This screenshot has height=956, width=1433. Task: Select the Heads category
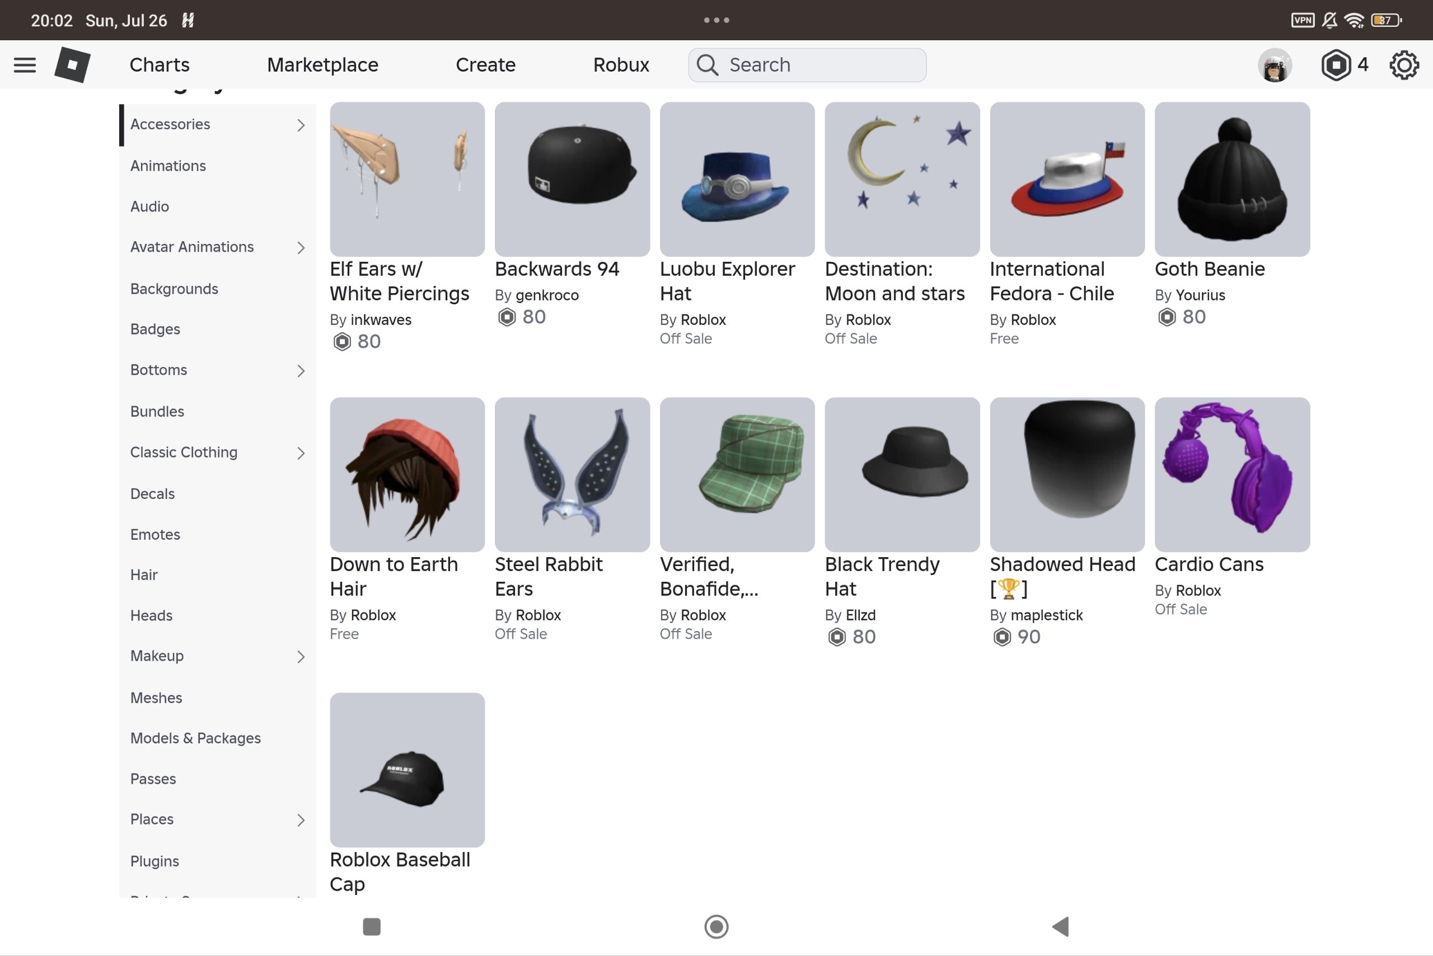point(151,616)
